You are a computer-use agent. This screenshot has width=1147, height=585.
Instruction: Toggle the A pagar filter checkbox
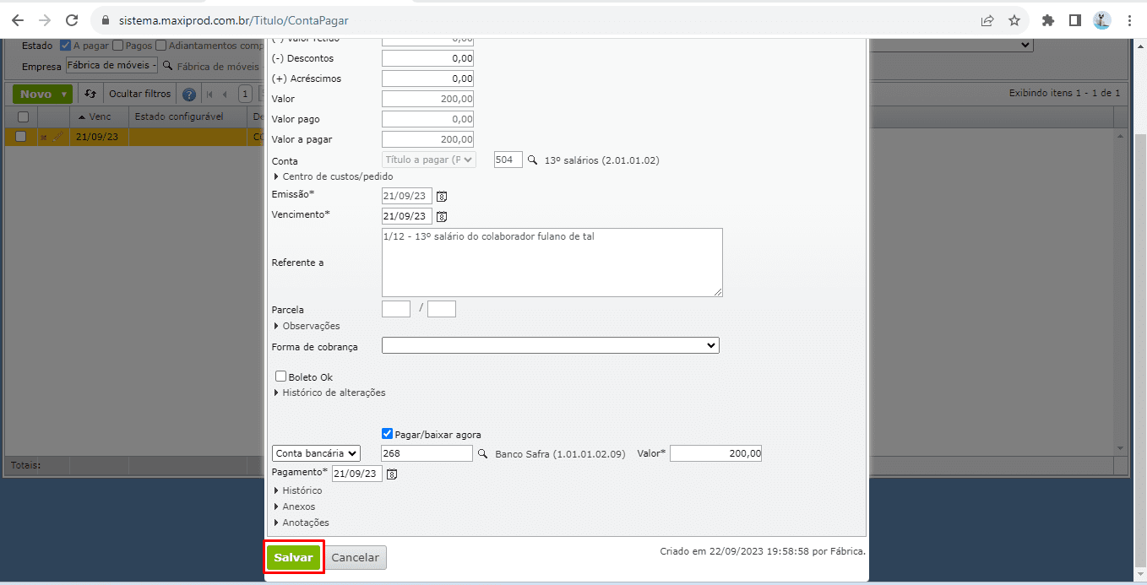[65, 46]
